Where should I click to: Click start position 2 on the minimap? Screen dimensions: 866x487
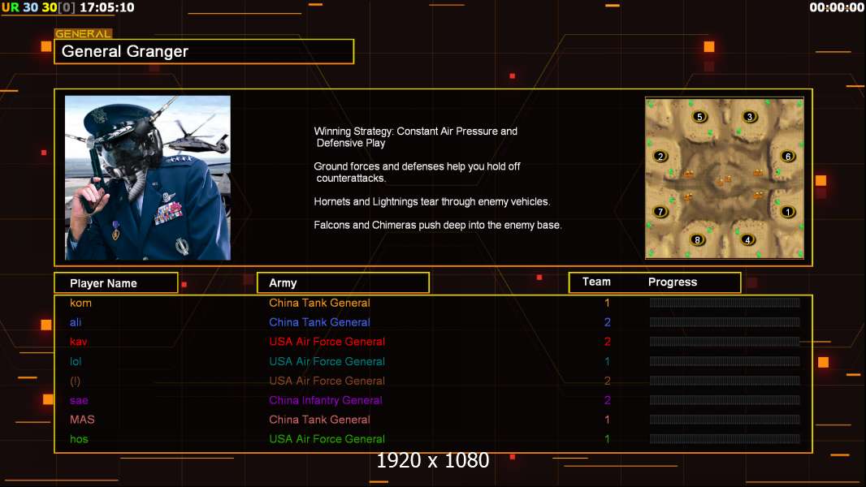coord(660,156)
